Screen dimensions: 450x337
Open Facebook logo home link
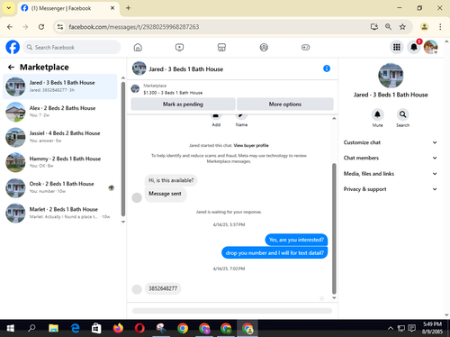13,47
